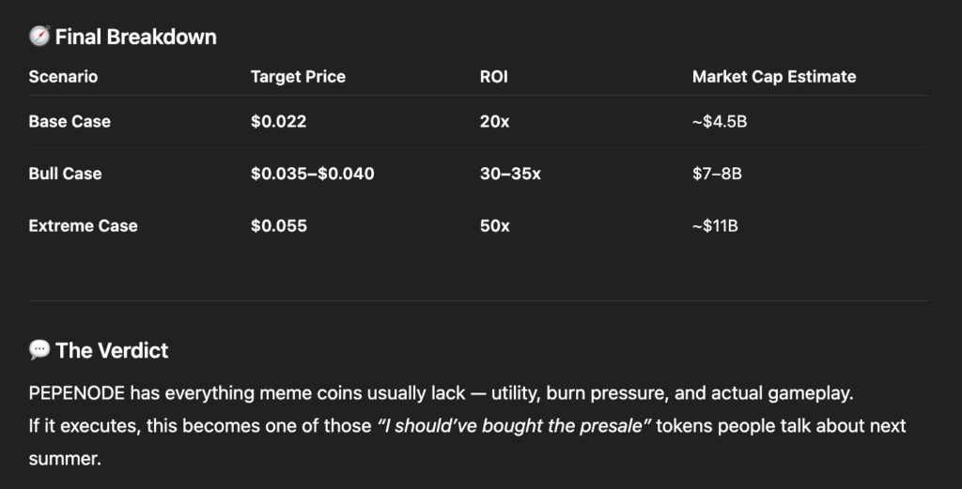Click the ROI column header

493,77
